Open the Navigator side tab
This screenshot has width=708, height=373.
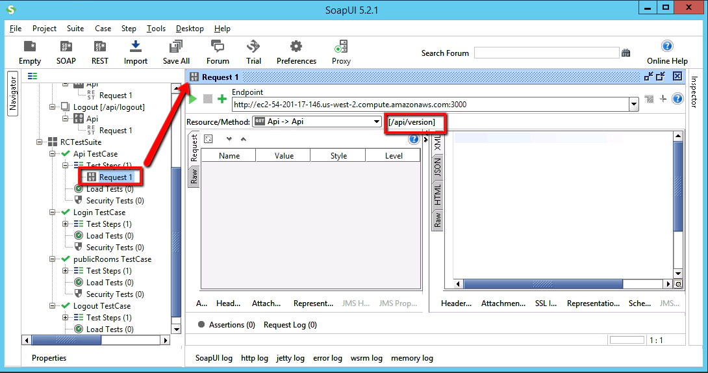click(12, 94)
